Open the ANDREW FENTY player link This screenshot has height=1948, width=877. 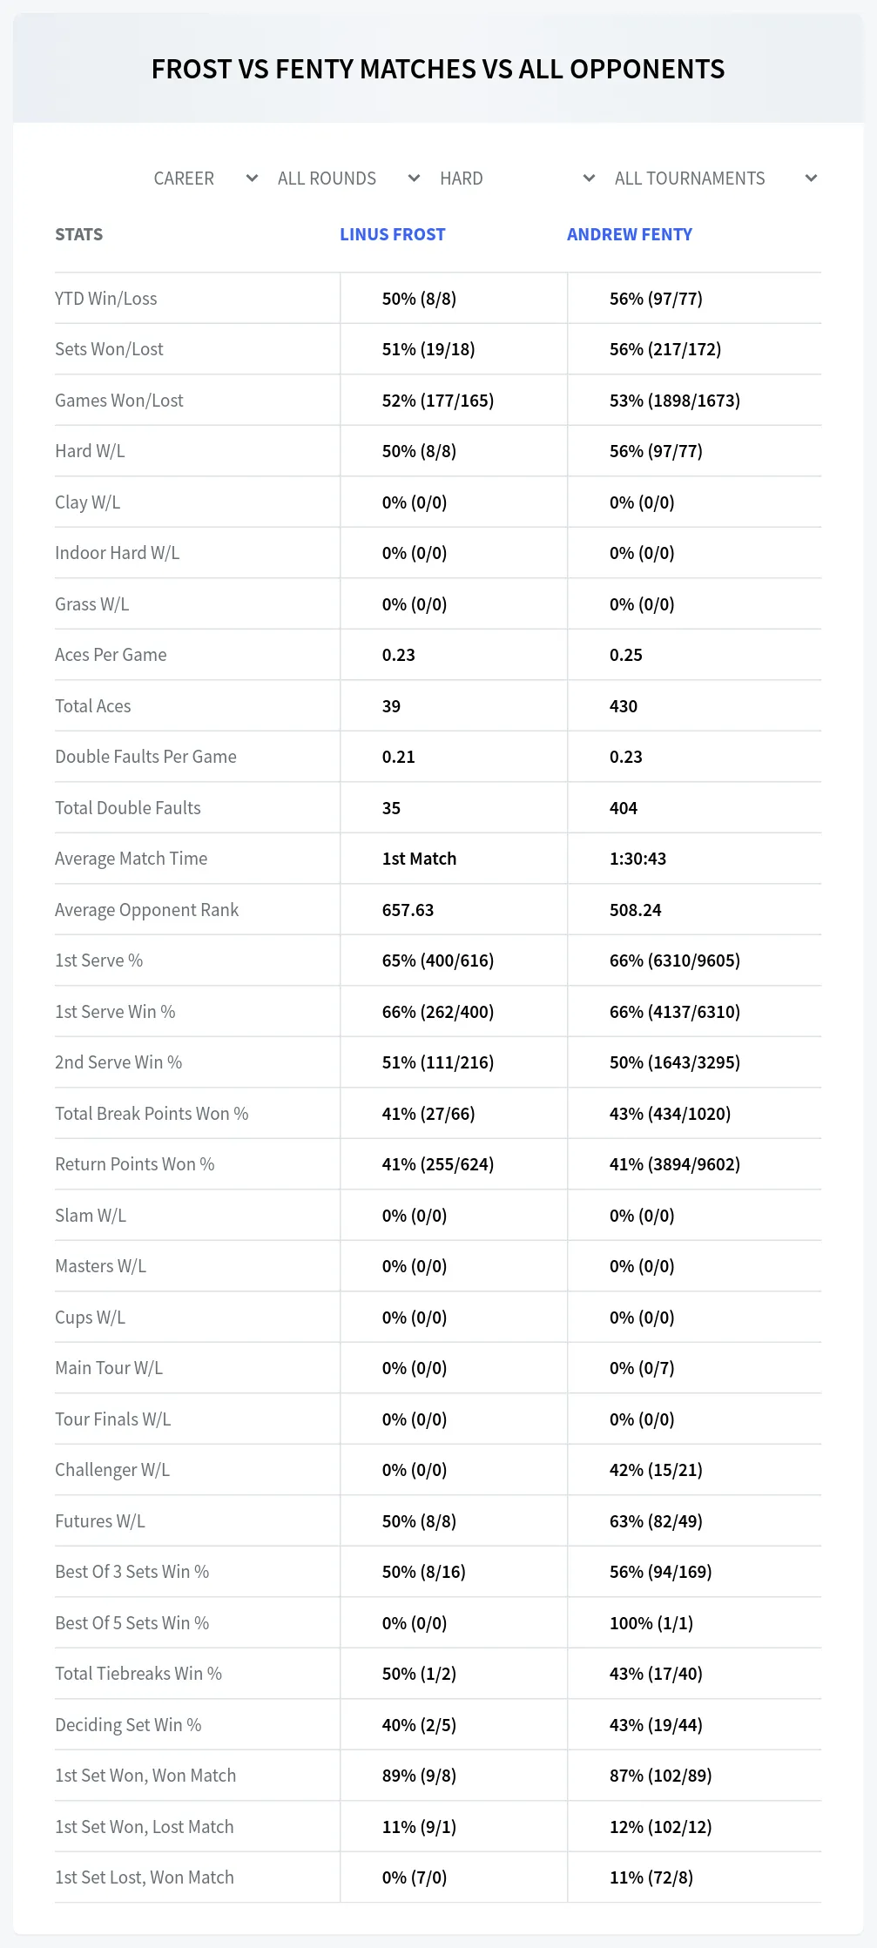click(x=630, y=234)
